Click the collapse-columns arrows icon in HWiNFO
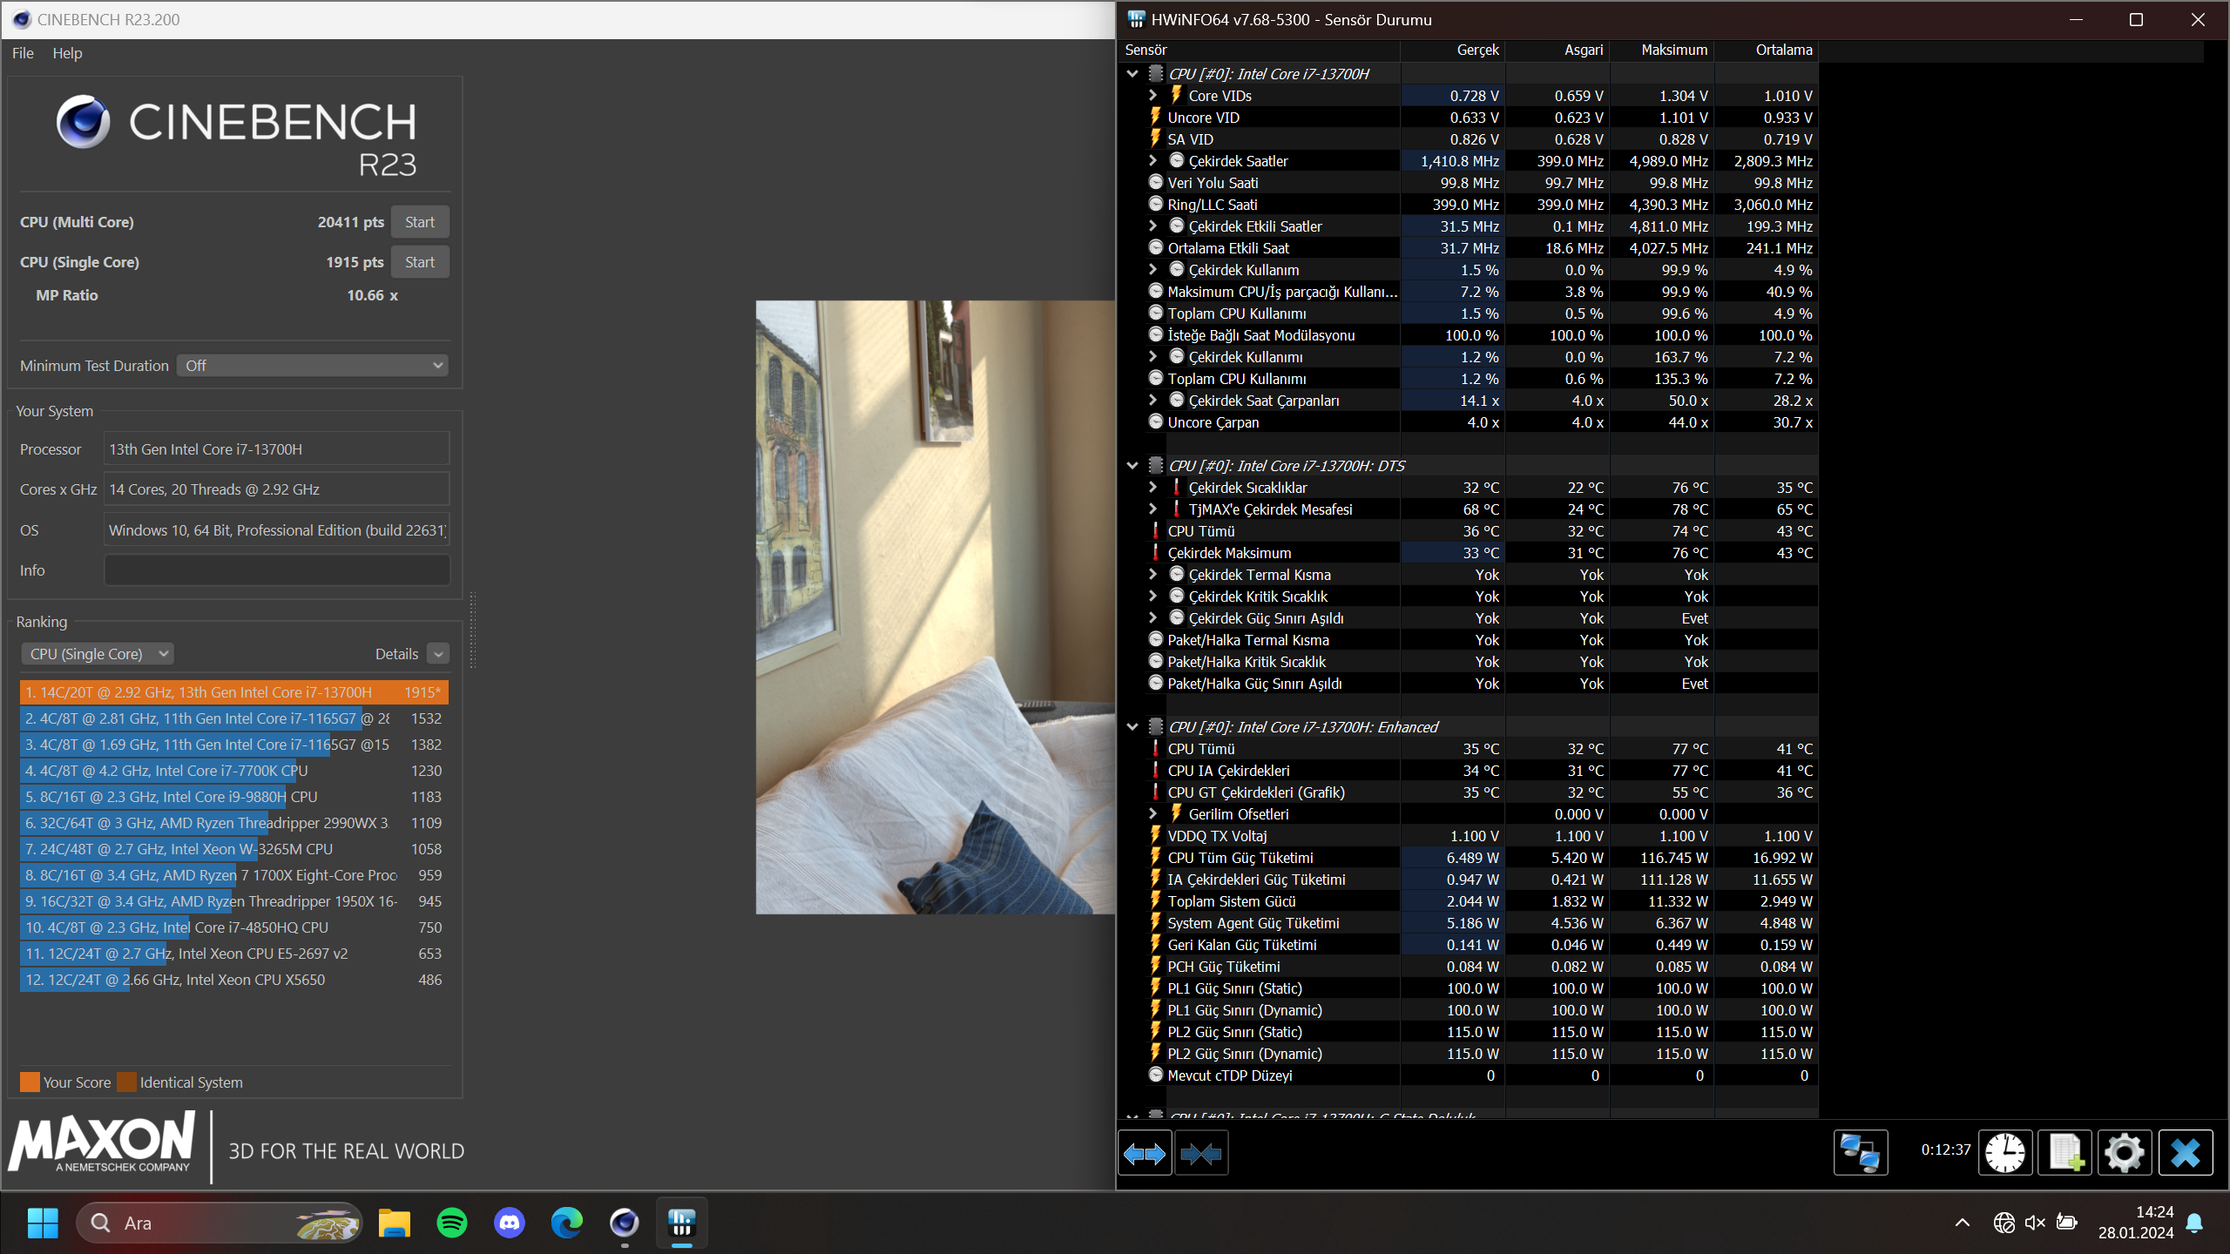 click(1201, 1154)
